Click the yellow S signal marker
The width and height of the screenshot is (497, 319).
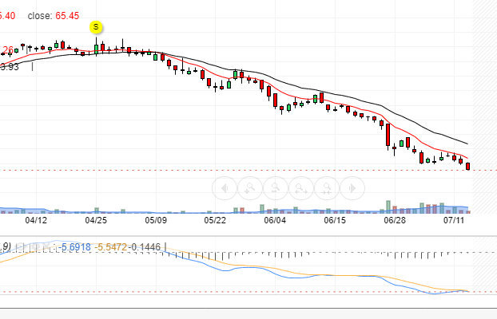click(96, 27)
